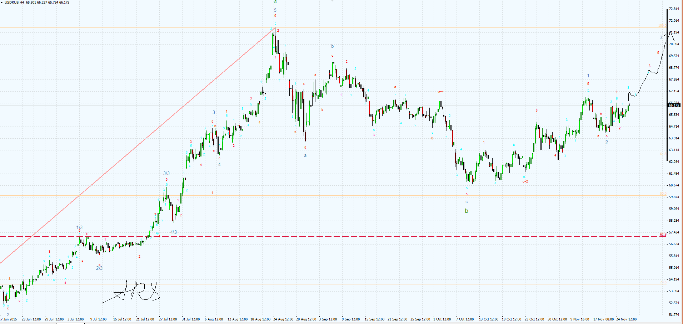The width and height of the screenshot is (683, 324).
Task: Click the 58.254 price axis label
Action: 674,221
